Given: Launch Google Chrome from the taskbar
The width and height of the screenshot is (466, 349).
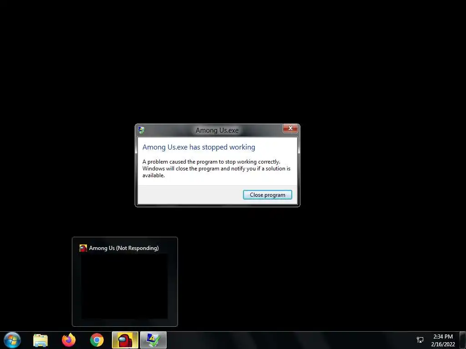Looking at the screenshot, I should pyautogui.click(x=97, y=340).
